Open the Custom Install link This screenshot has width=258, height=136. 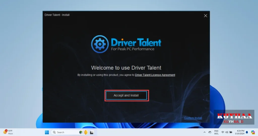click(x=193, y=118)
